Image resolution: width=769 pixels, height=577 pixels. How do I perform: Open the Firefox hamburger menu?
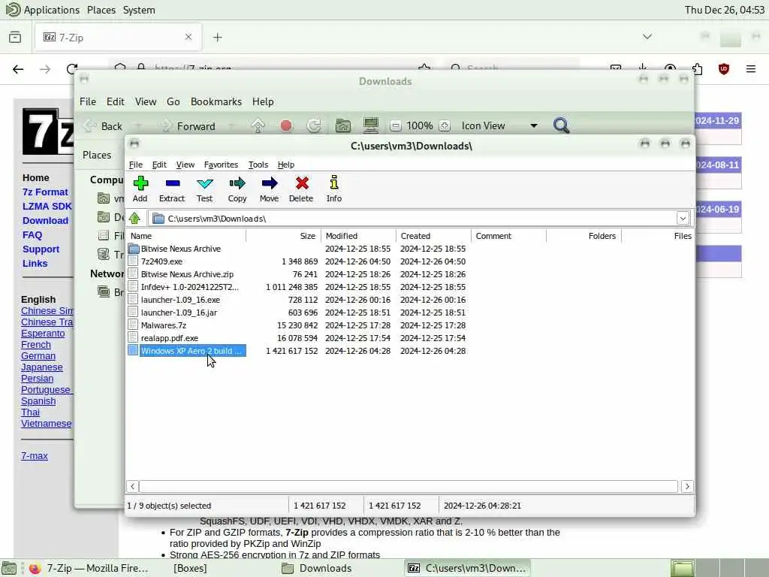(750, 69)
